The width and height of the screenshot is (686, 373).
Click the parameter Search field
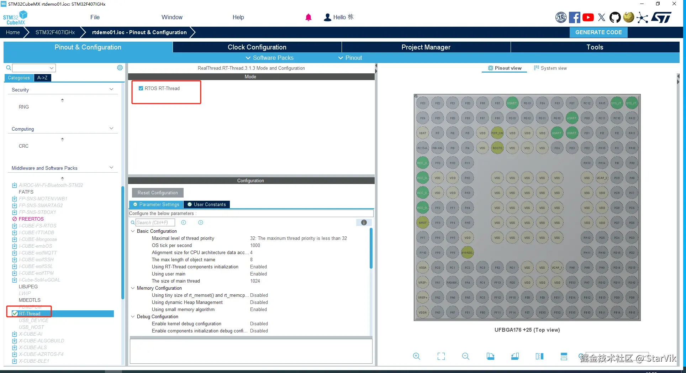155,222
